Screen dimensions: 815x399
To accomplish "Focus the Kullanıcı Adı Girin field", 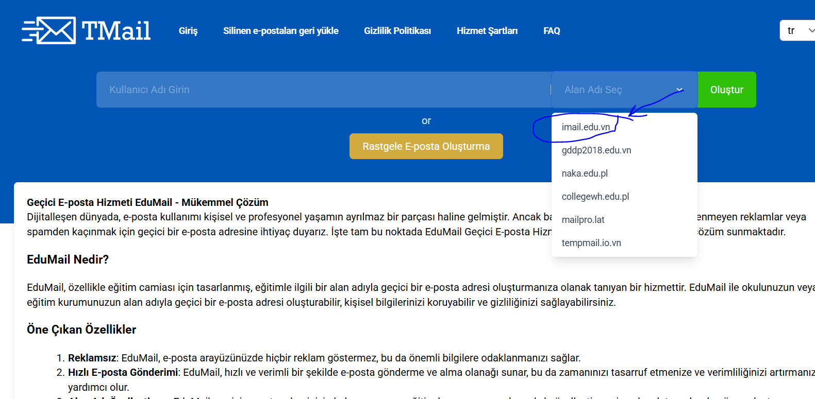I will (324, 90).
